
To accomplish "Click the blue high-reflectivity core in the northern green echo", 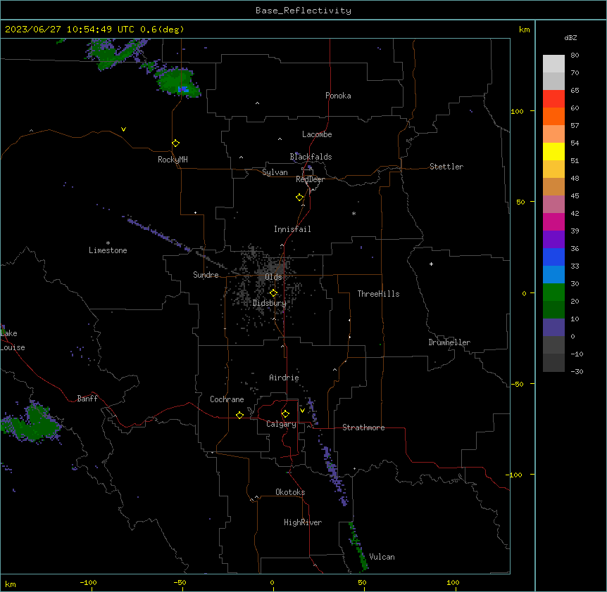I will click(183, 89).
